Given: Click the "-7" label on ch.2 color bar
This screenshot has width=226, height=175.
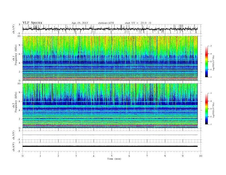Looking at the screenshot, I should 211,124.
